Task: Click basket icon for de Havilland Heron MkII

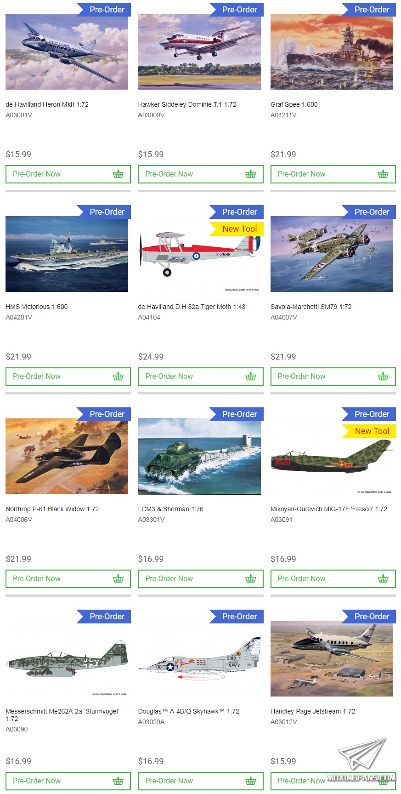Action: pyautogui.click(x=118, y=174)
